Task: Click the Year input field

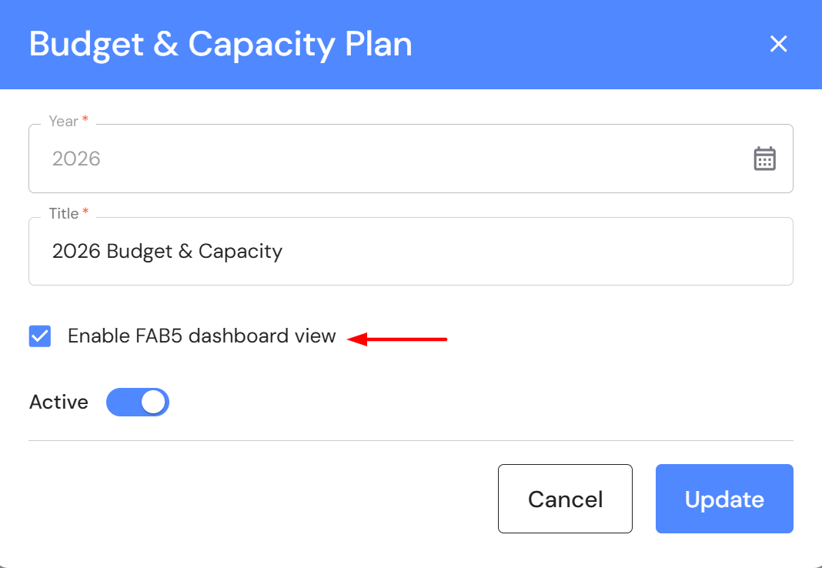Action: click(385, 159)
